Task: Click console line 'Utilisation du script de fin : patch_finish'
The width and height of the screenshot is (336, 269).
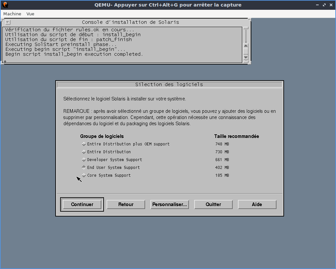Action: pos(68,39)
